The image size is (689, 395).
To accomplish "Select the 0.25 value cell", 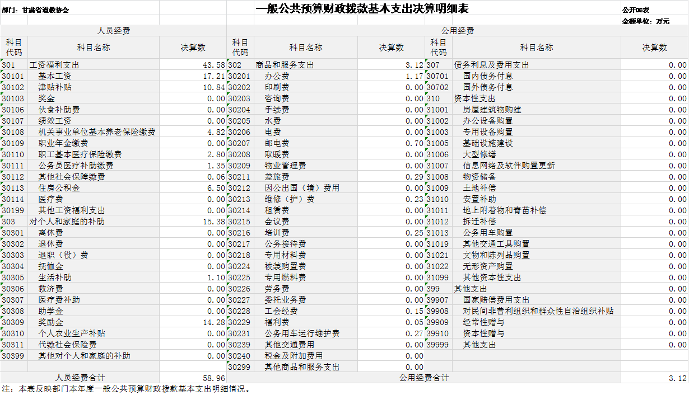I will click(391, 233).
